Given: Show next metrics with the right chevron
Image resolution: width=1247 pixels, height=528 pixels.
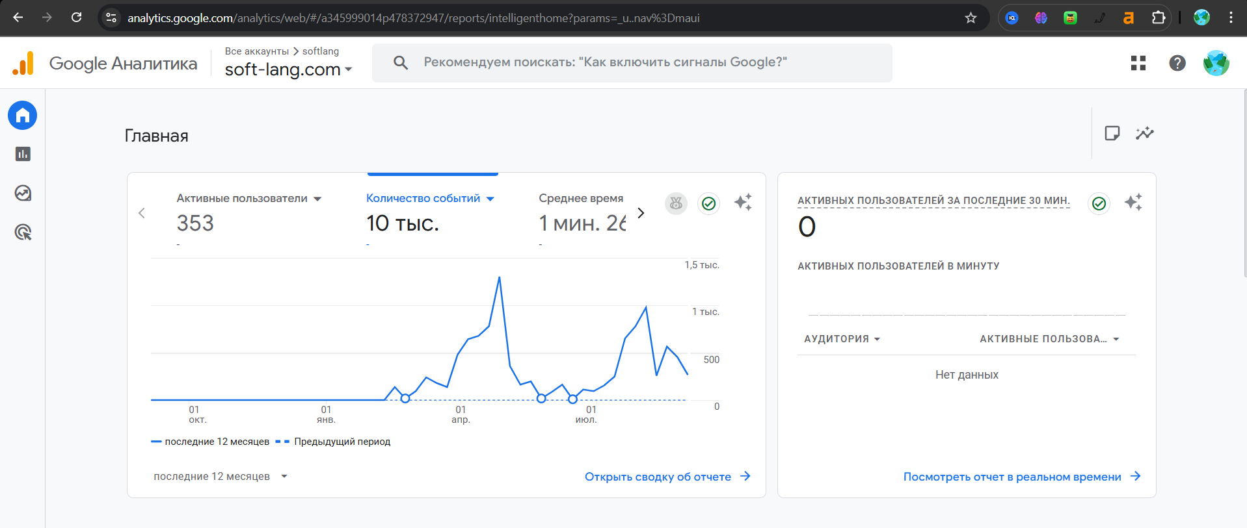Looking at the screenshot, I should [641, 213].
